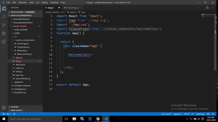This screenshot has width=218, height=122.
Task: Click the unsaved dot on App.js tab
Action: (59, 7)
